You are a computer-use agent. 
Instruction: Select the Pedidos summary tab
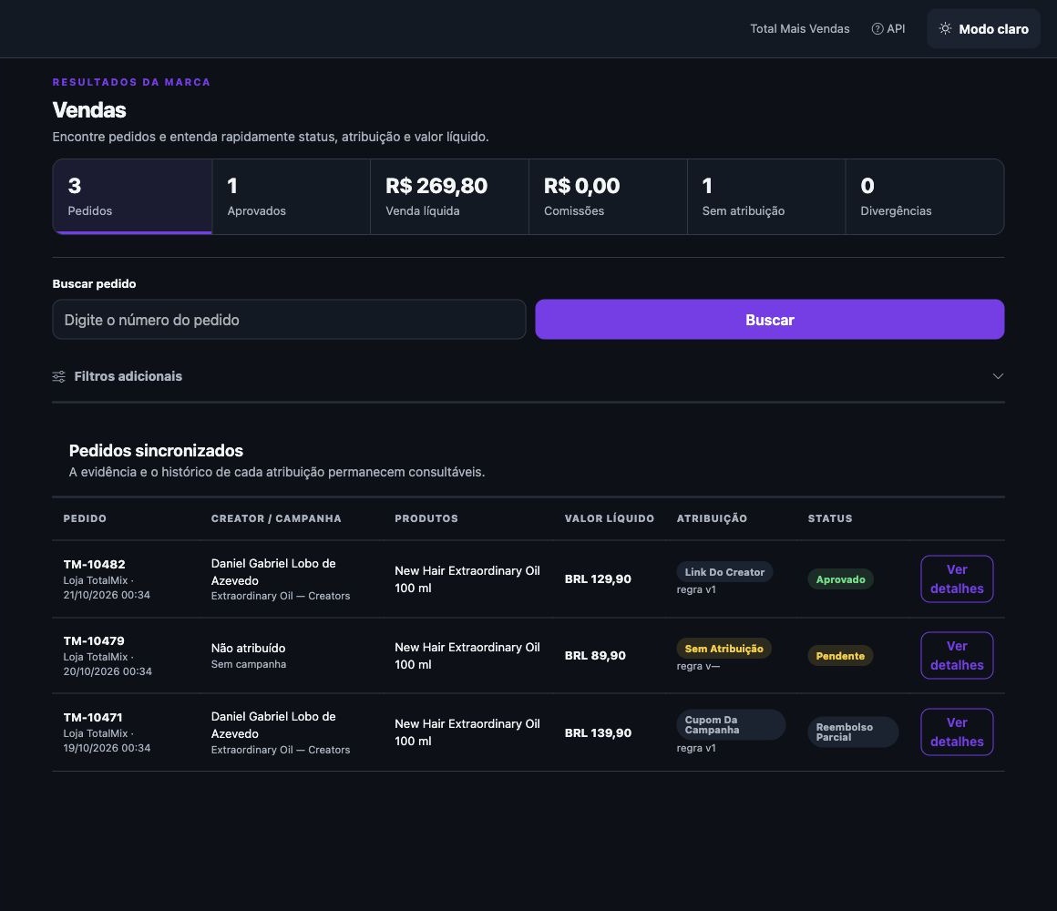point(132,197)
